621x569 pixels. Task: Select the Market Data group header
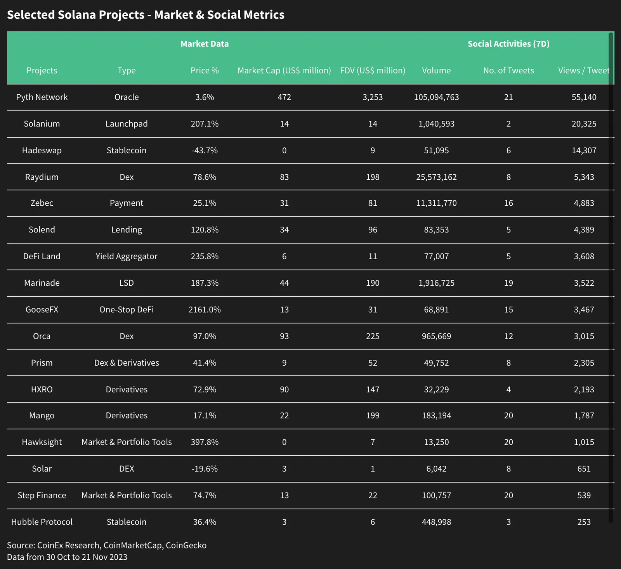[x=205, y=44]
